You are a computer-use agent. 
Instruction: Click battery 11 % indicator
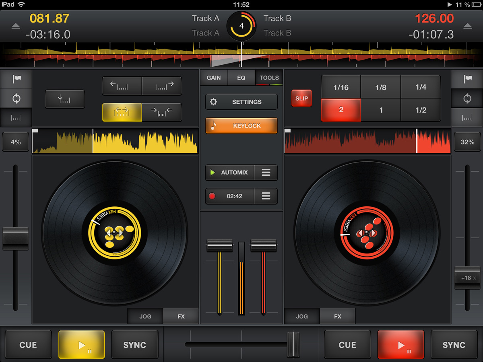[469, 4]
